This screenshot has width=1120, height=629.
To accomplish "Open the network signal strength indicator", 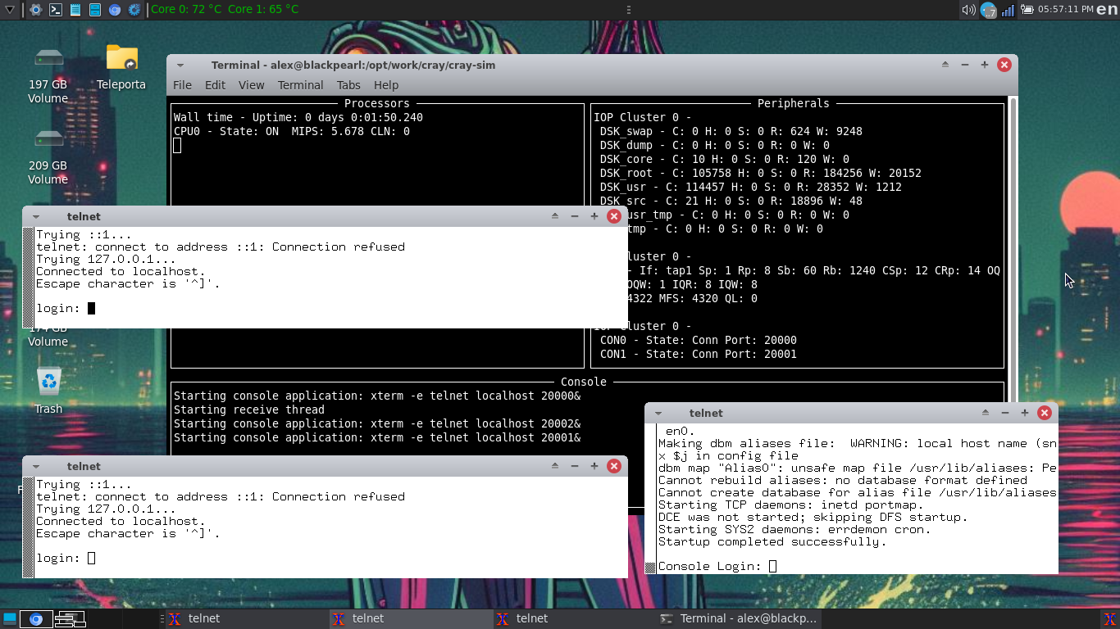I will [1008, 10].
